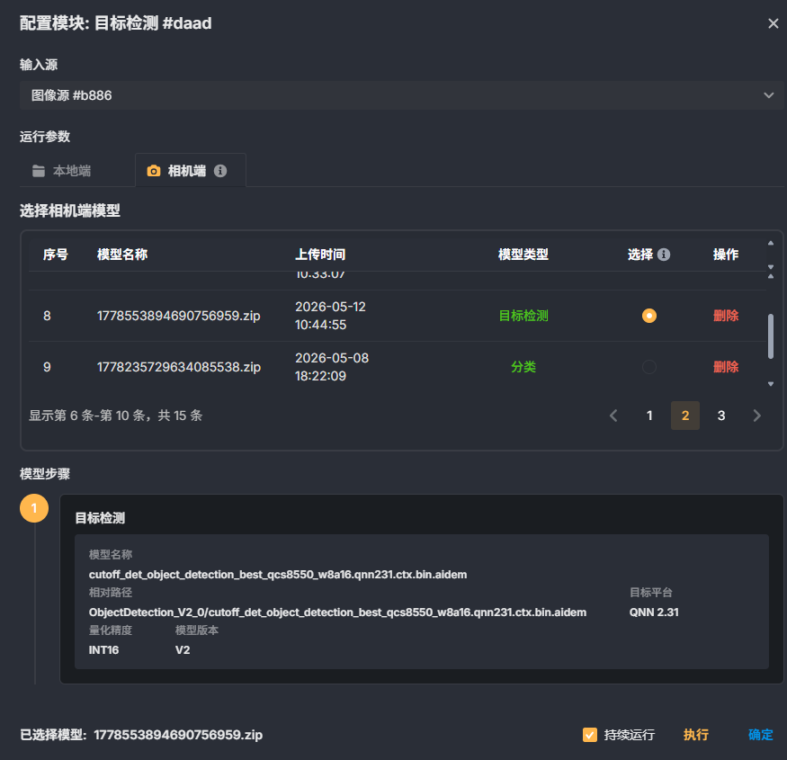The image size is (787, 760).
Task: Click the 已选择模型 label at the bottom
Action: [53, 735]
